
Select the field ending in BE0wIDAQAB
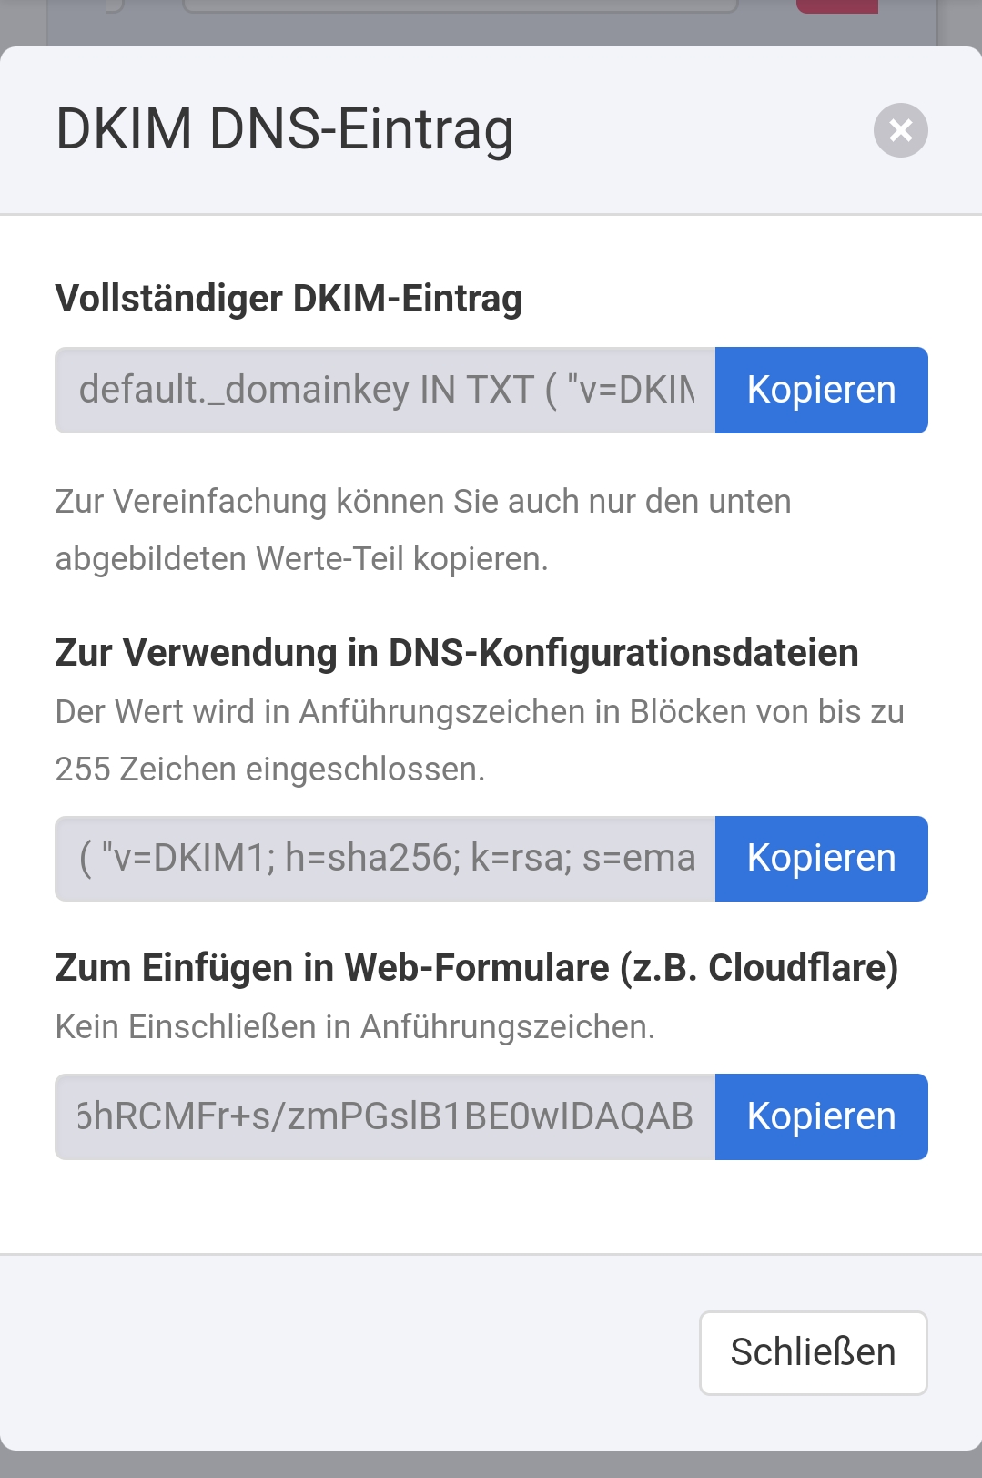pos(385,1116)
